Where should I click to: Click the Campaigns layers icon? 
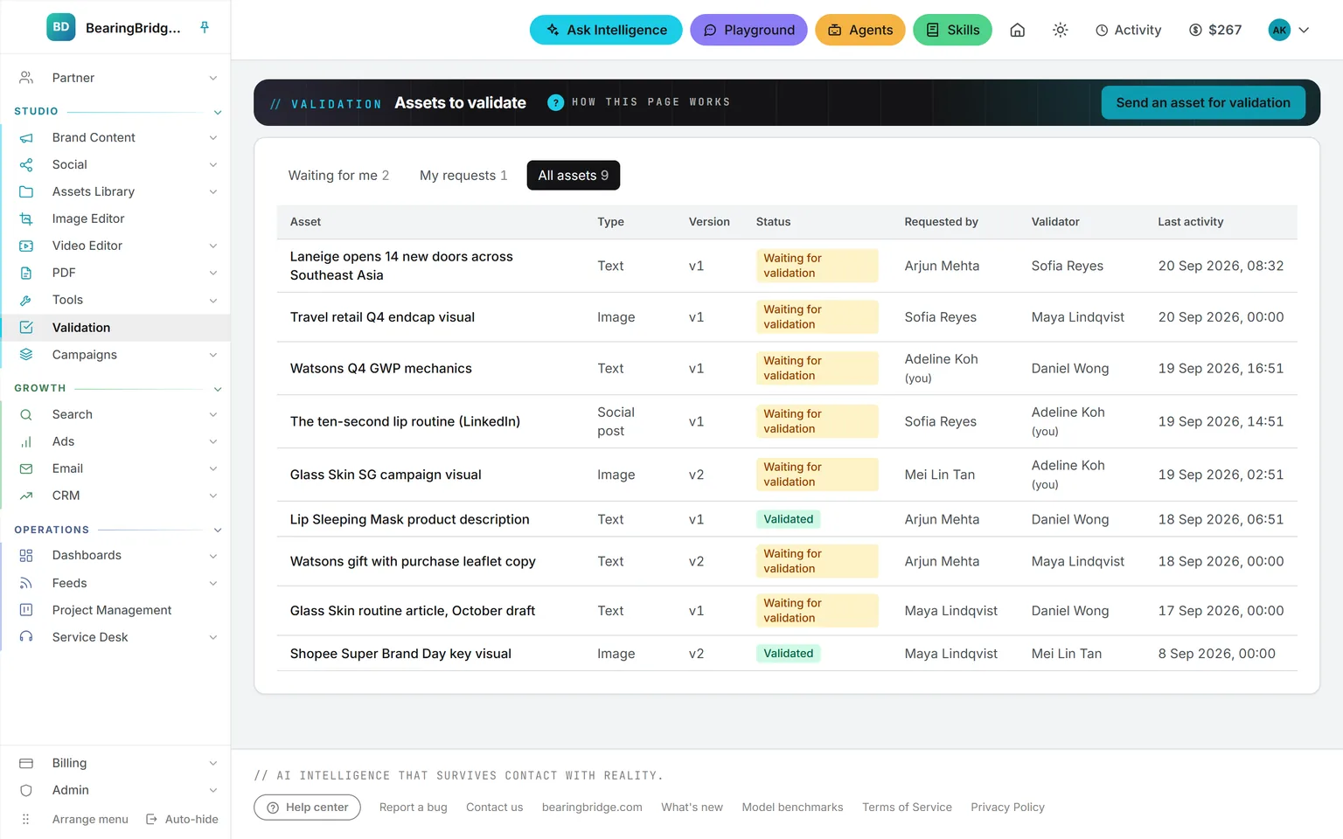[26, 355]
